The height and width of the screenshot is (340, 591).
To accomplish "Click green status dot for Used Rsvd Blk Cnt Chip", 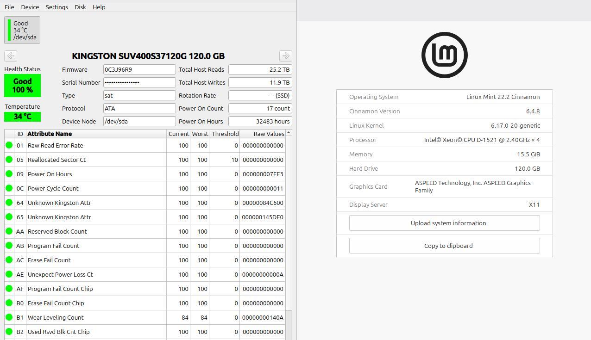I will click(9, 332).
